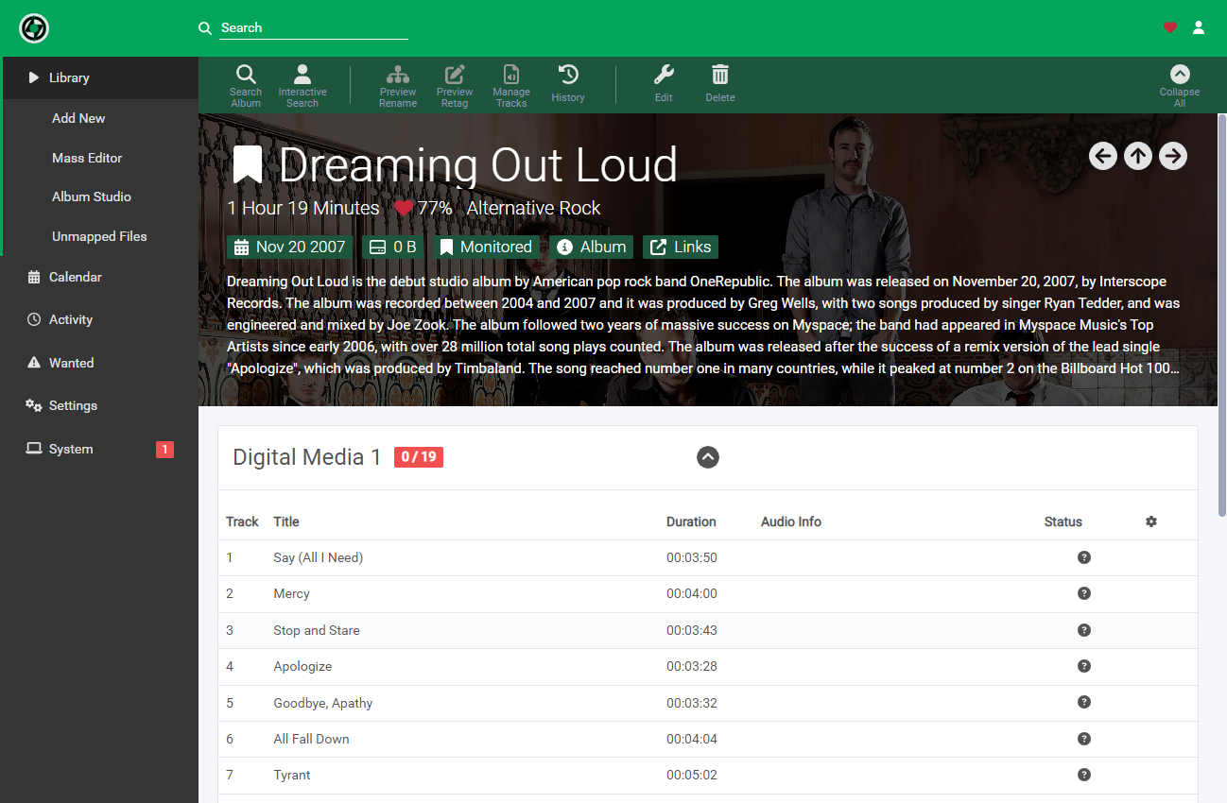Click the 77% rating text
Image resolution: width=1227 pixels, height=803 pixels.
435,208
